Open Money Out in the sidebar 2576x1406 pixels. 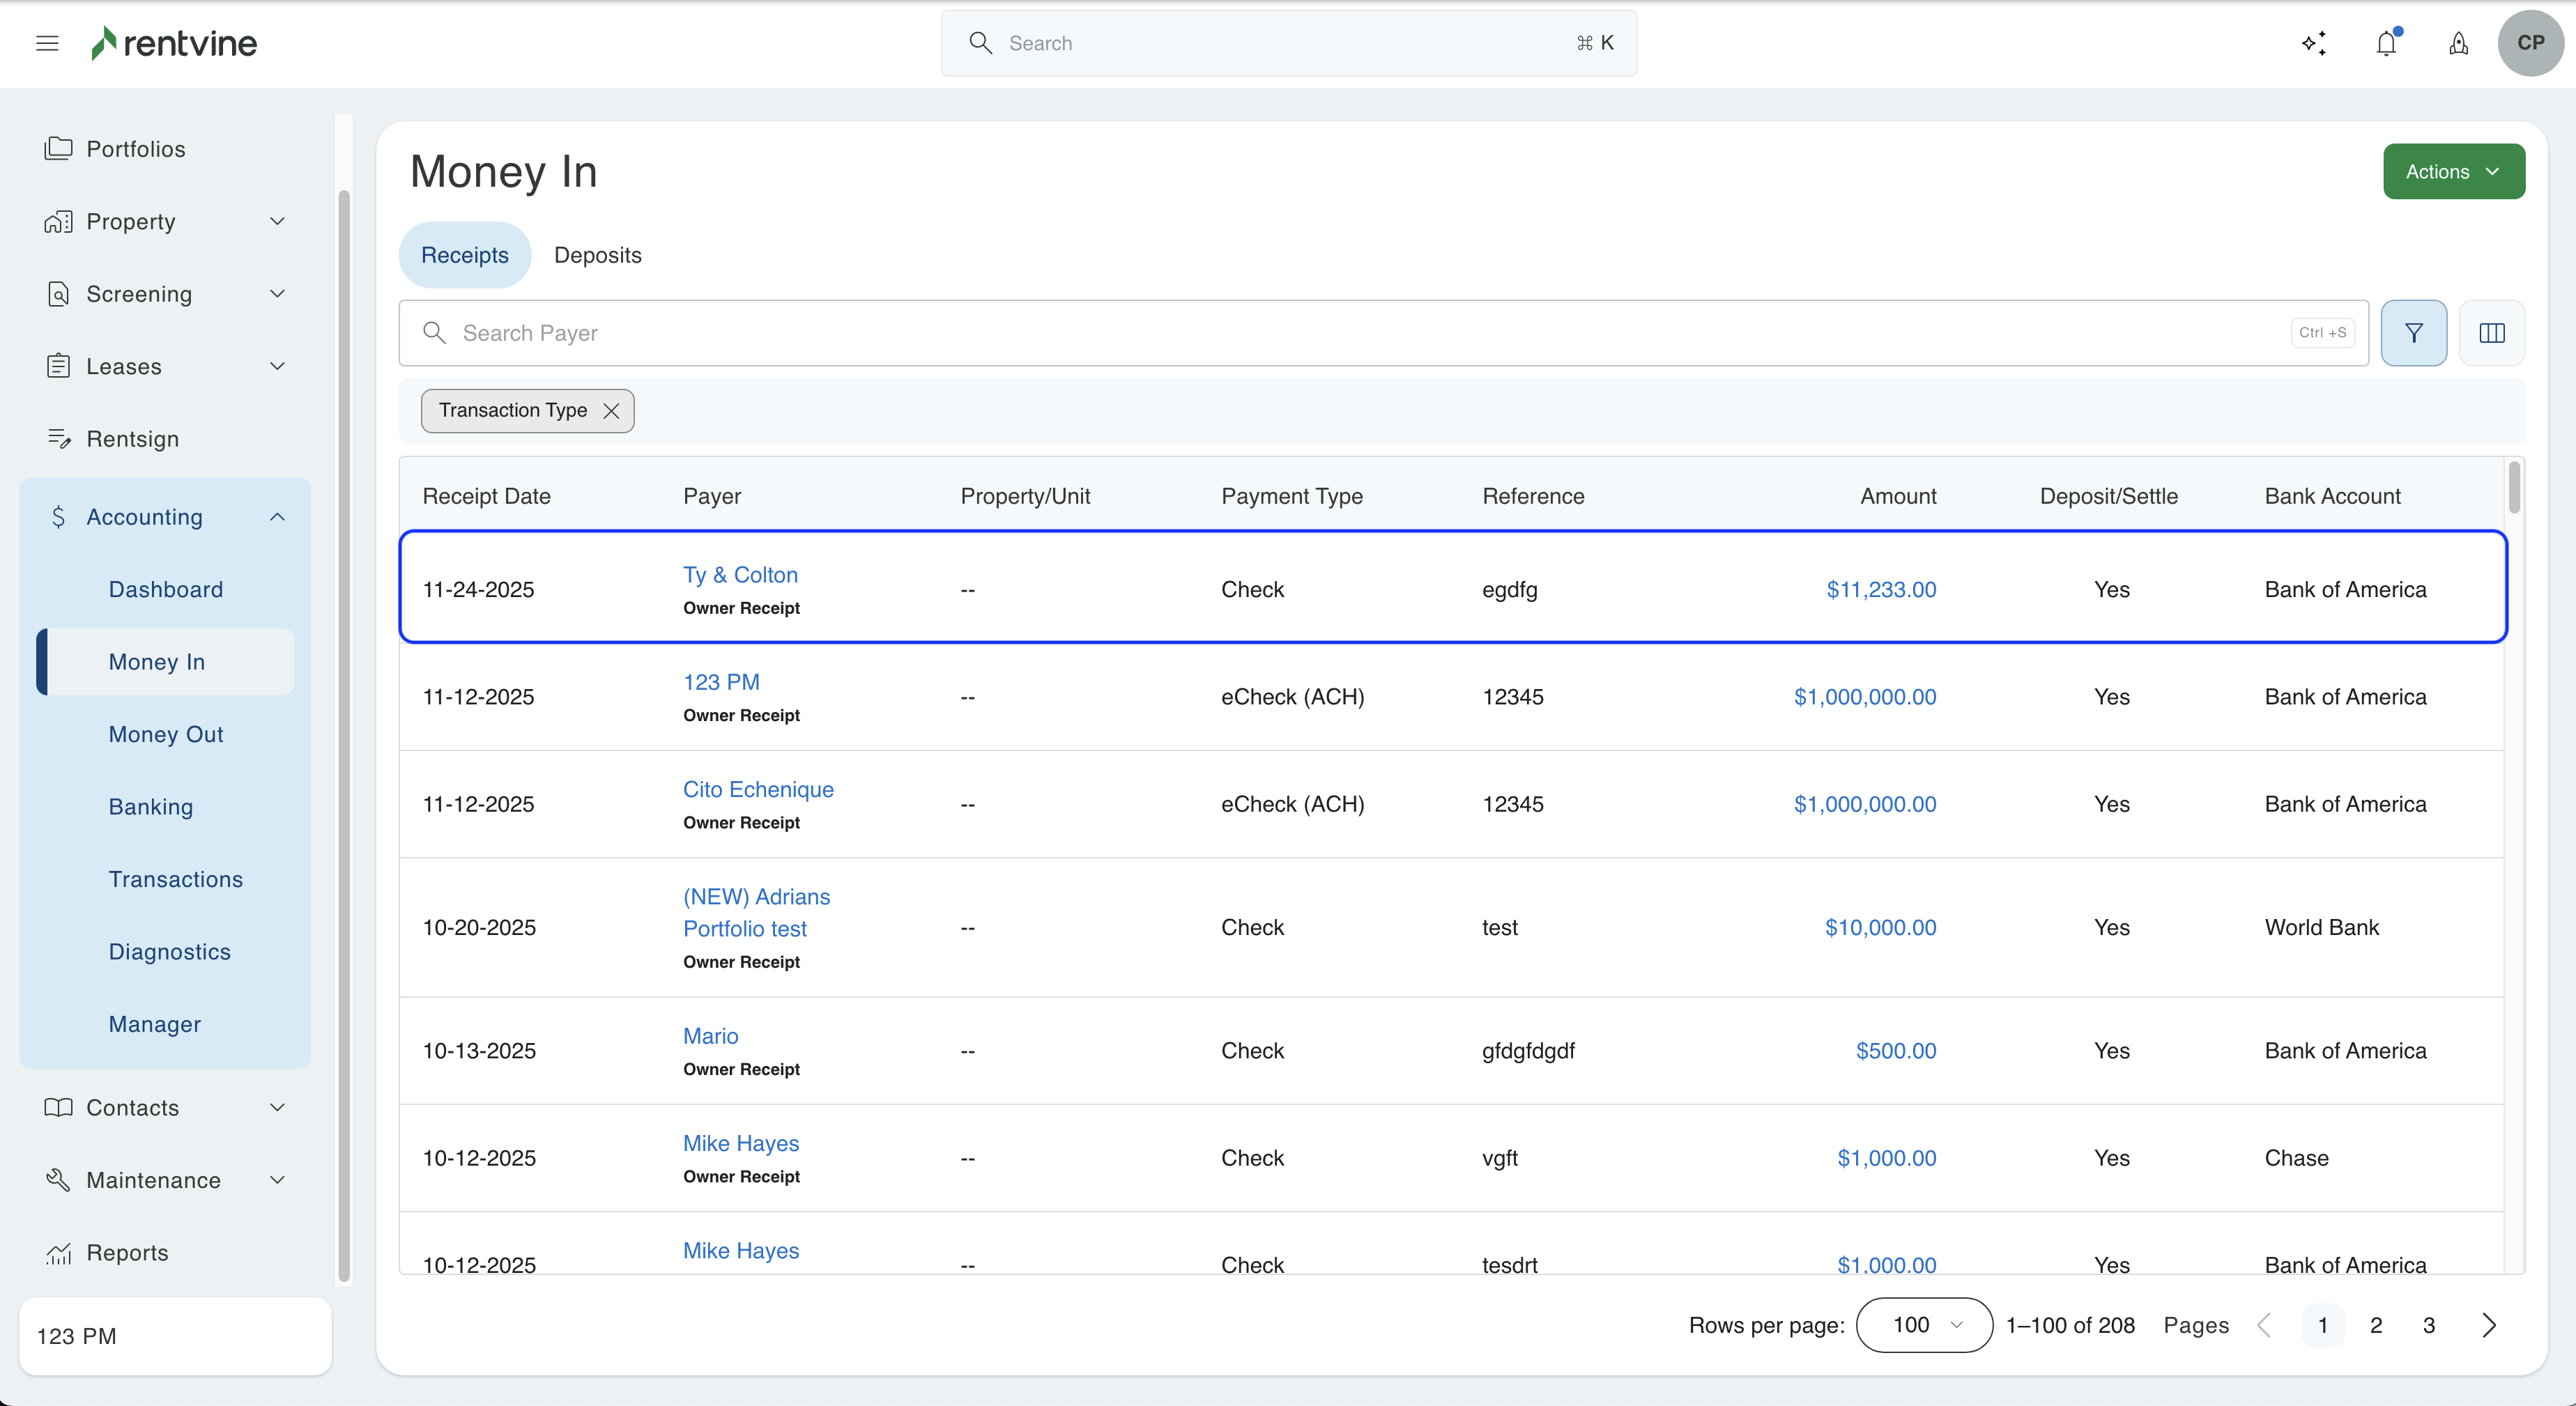(166, 734)
